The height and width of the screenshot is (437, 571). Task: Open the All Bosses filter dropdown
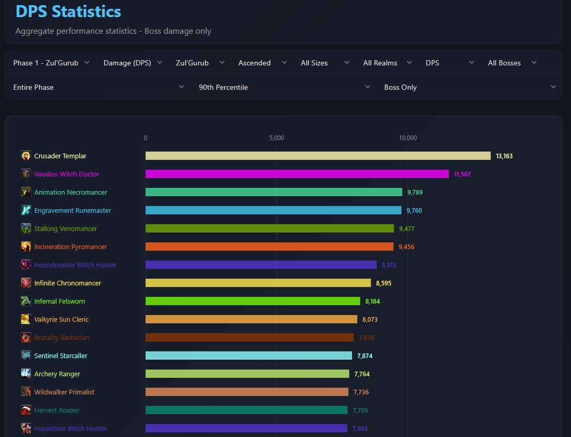click(x=512, y=63)
